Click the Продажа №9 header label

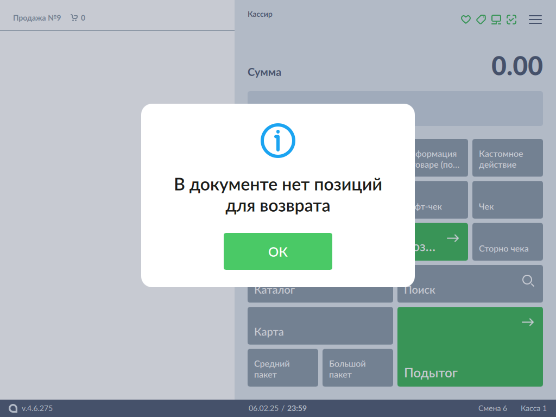click(37, 18)
